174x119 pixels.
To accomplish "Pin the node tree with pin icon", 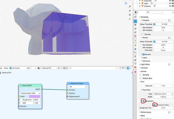I will pos(70,68).
